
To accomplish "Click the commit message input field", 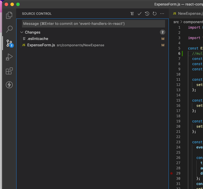I will (x=94, y=24).
